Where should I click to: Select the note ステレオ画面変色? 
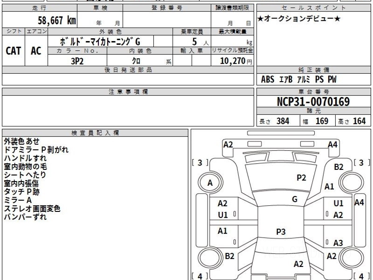click(x=32, y=209)
